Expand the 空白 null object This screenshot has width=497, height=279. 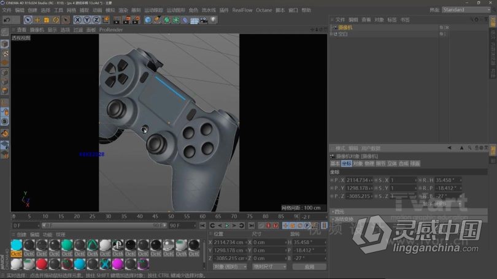(x=331, y=34)
